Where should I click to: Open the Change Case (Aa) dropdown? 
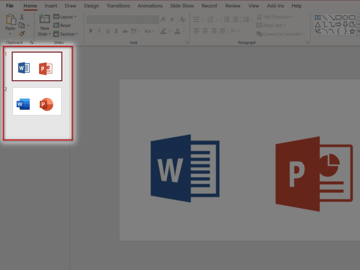(149, 31)
